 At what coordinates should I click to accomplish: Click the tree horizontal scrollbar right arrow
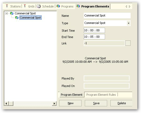coord(54,104)
